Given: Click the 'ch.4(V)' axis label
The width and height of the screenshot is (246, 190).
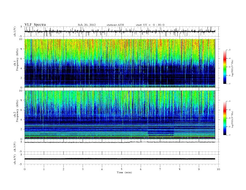Looking at the screenshot, I should (x=15, y=159).
